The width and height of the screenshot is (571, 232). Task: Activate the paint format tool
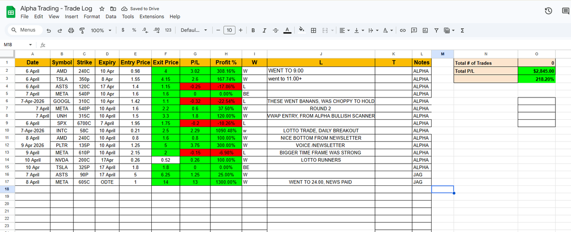click(x=81, y=30)
